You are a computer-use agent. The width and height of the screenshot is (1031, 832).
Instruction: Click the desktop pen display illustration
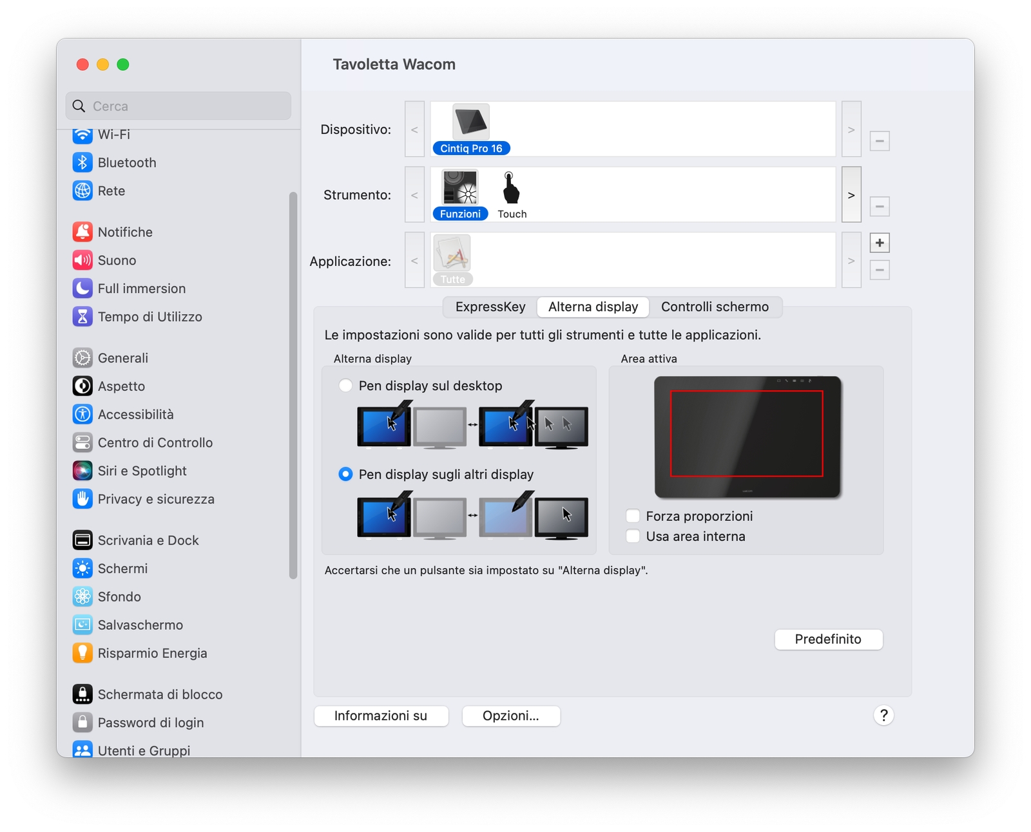472,424
